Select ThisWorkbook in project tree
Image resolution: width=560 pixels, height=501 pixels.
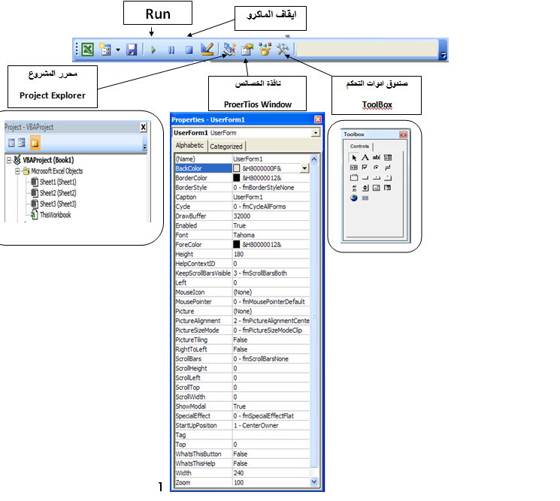point(56,215)
